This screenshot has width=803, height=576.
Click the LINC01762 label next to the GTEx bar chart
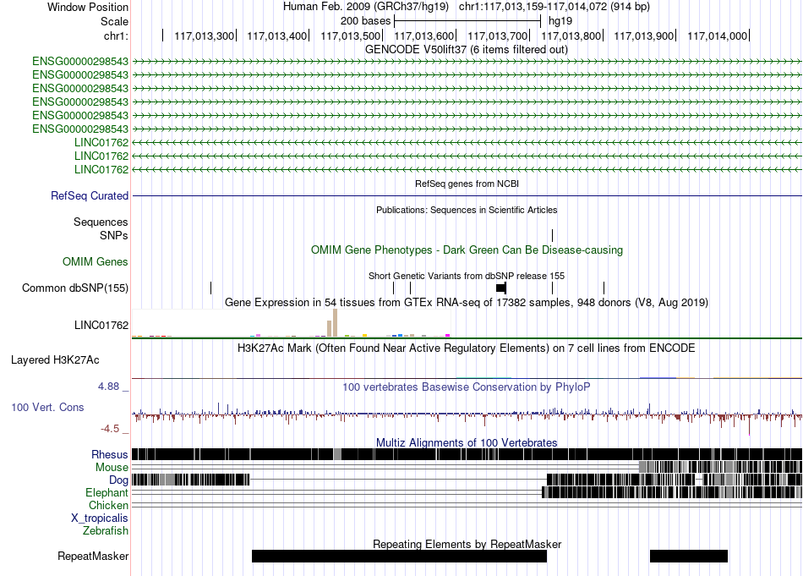[x=101, y=326]
